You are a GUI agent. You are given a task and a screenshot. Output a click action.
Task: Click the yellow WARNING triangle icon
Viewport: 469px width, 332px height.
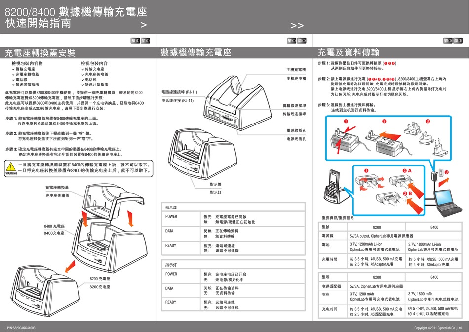coord(11,167)
